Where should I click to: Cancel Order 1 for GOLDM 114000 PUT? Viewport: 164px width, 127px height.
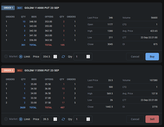(x=135, y=57)
